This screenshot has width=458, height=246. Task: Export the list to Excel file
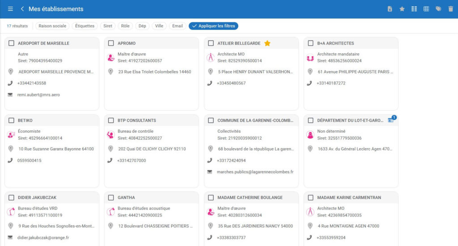(390, 9)
